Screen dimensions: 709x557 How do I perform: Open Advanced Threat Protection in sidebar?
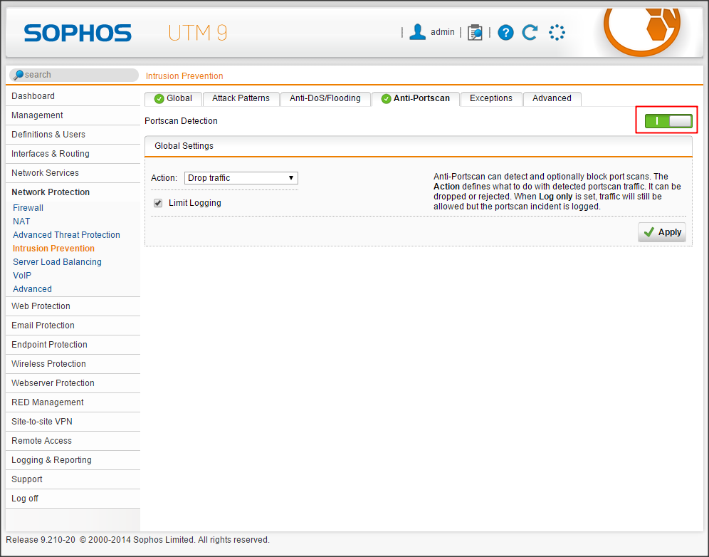tap(66, 235)
